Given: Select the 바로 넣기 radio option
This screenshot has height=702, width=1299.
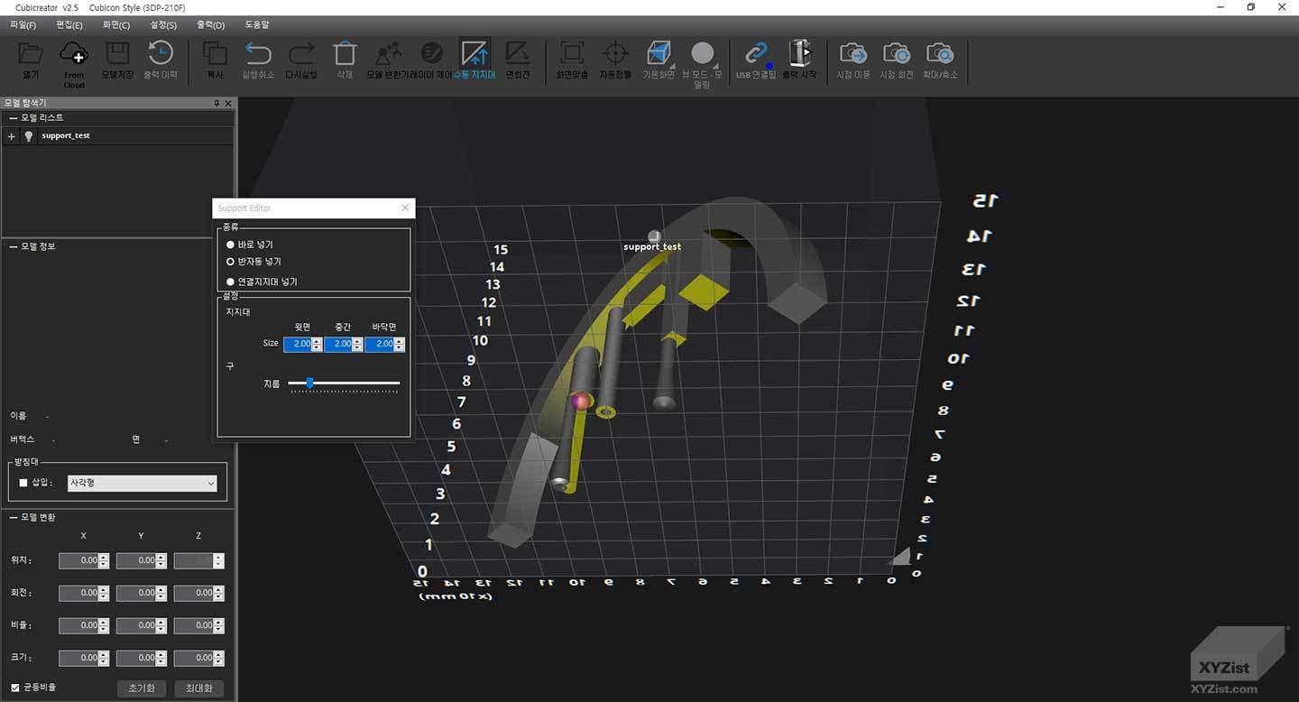Looking at the screenshot, I should [230, 245].
